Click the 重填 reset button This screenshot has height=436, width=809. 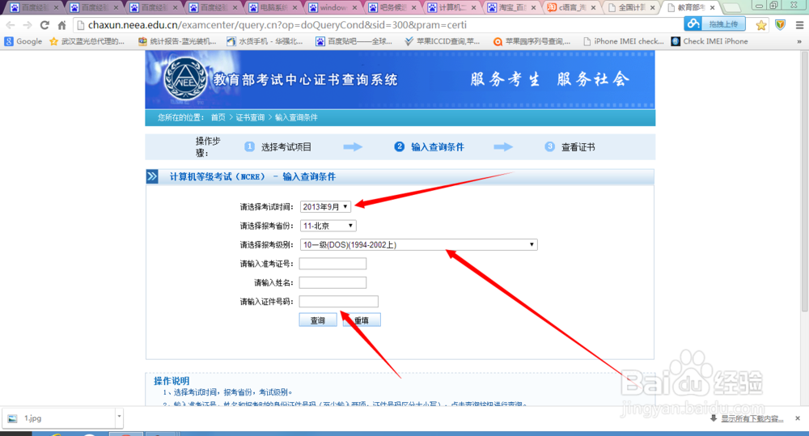[x=362, y=320]
